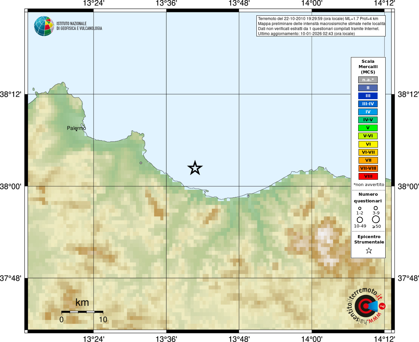Click the epicenter star on the map
Viewport: 419px width, 342px height.
pos(195,168)
